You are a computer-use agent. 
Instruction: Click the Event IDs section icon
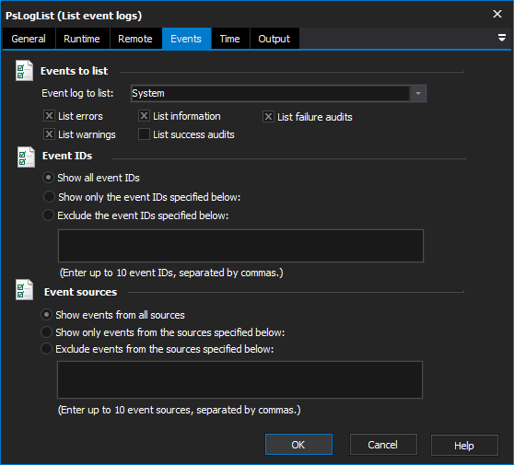pos(26,157)
